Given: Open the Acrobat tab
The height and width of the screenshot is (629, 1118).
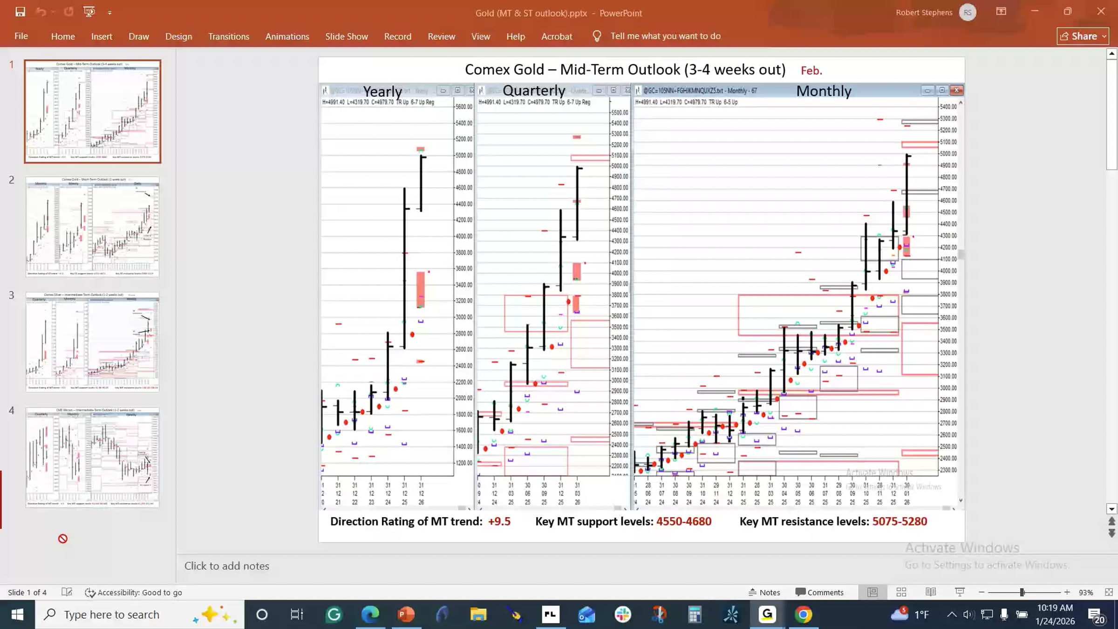Looking at the screenshot, I should [x=556, y=36].
